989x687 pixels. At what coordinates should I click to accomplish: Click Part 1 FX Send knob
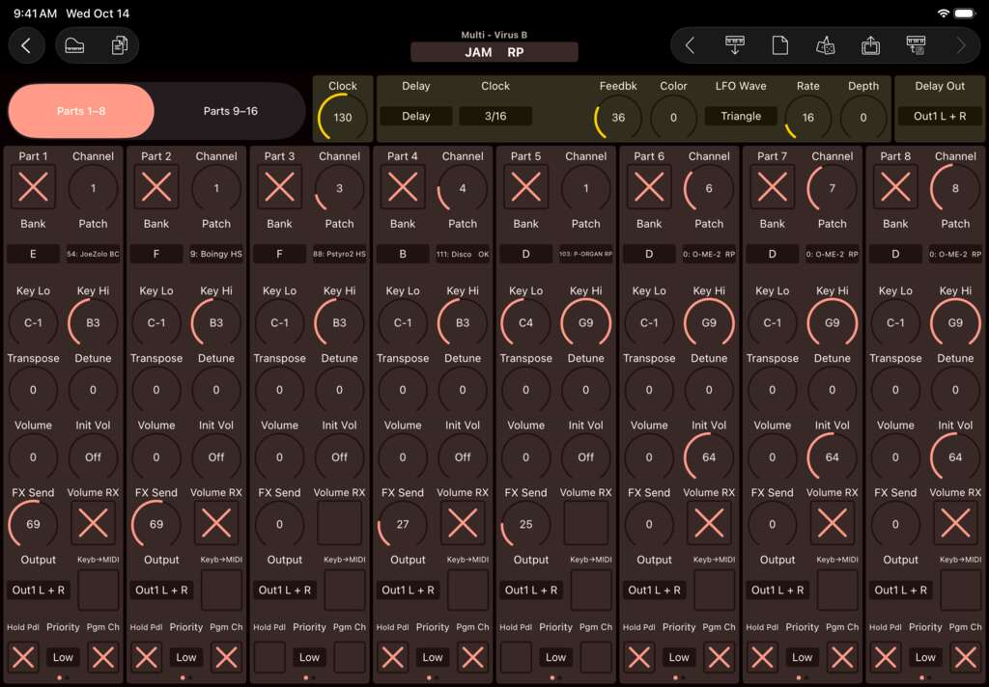click(34, 524)
